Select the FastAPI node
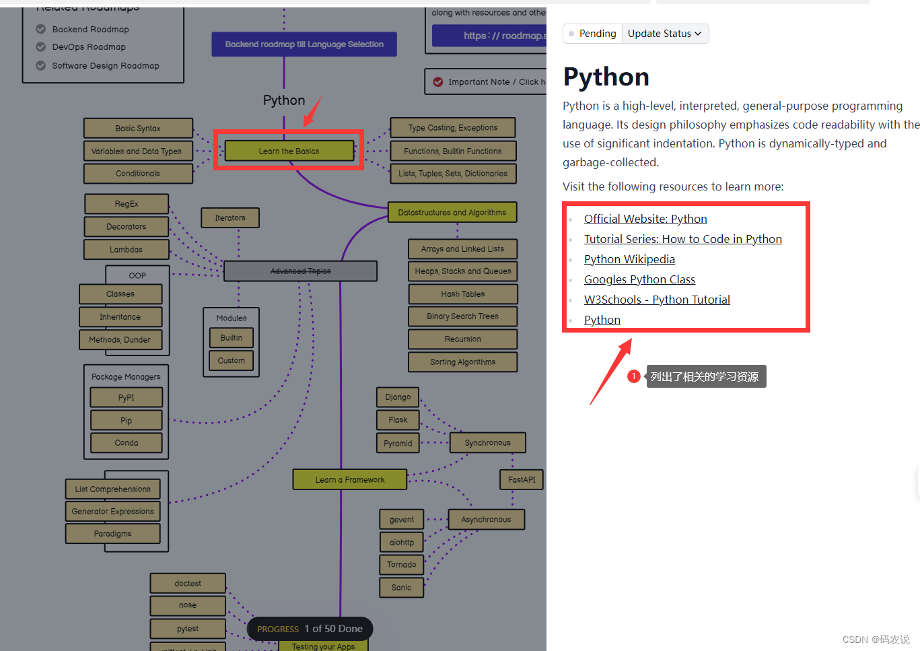 pyautogui.click(x=522, y=479)
